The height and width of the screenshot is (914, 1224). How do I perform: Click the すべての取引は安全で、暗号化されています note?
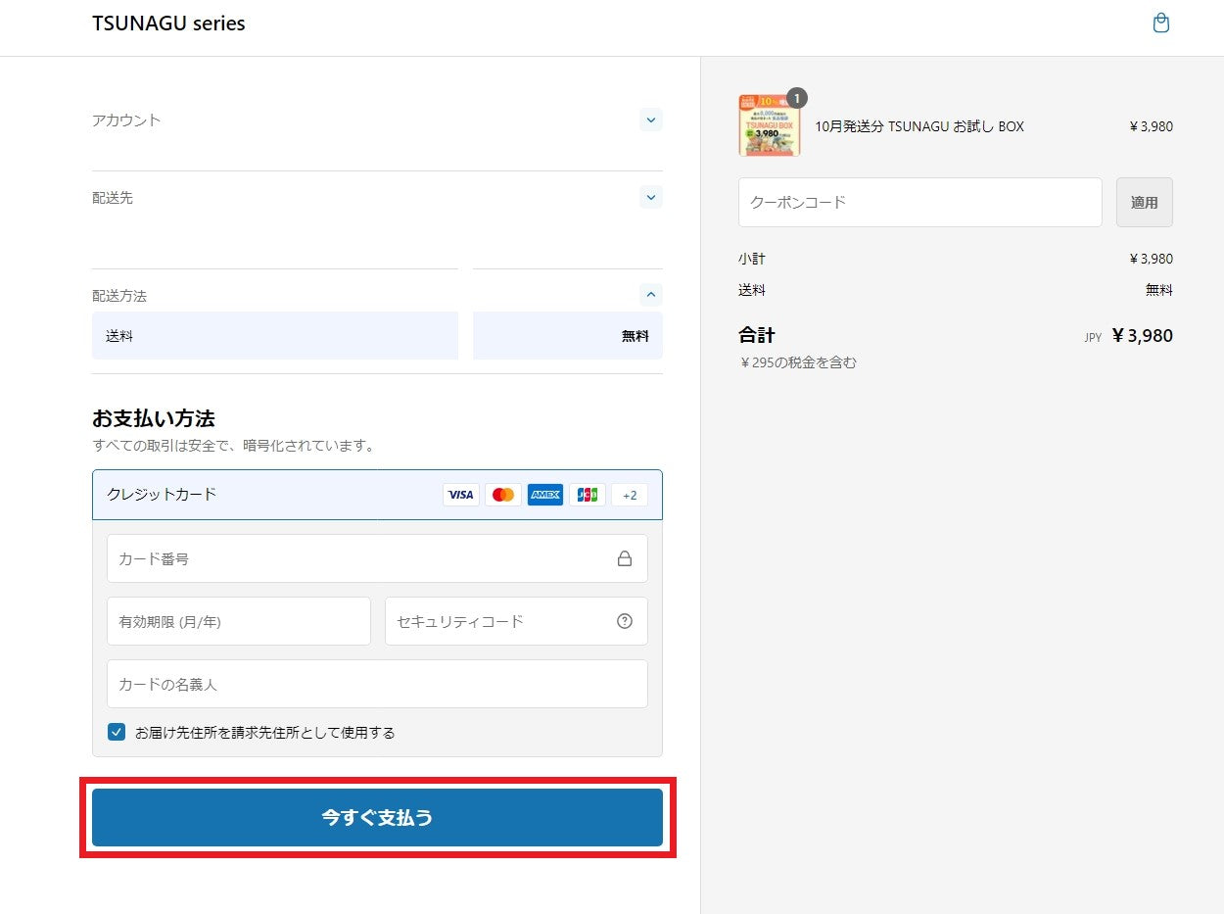(234, 446)
